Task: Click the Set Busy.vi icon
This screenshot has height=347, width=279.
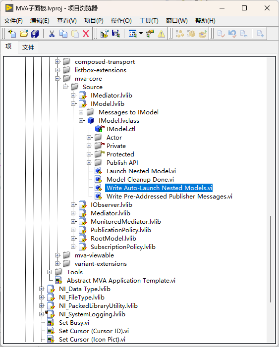Action: pyautogui.click(x=51, y=322)
